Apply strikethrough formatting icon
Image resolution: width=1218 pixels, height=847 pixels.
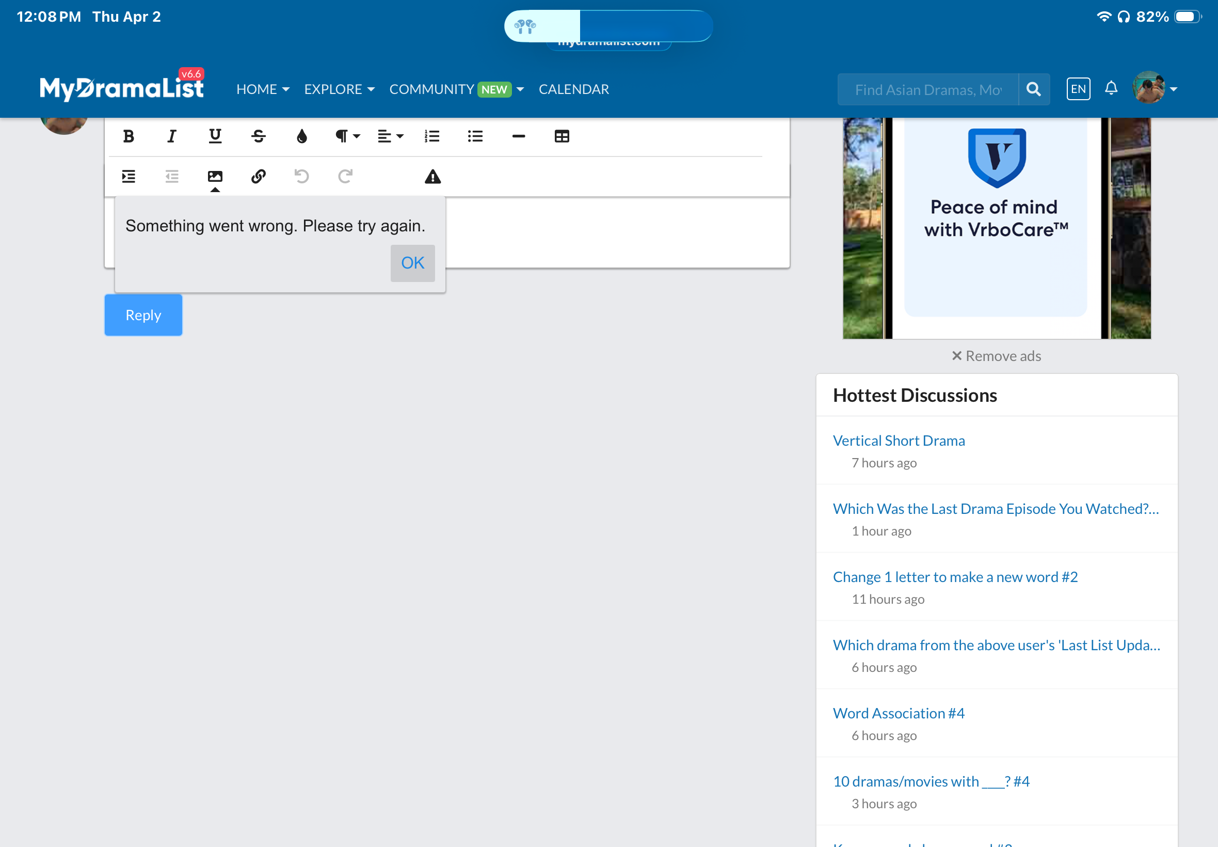point(258,136)
